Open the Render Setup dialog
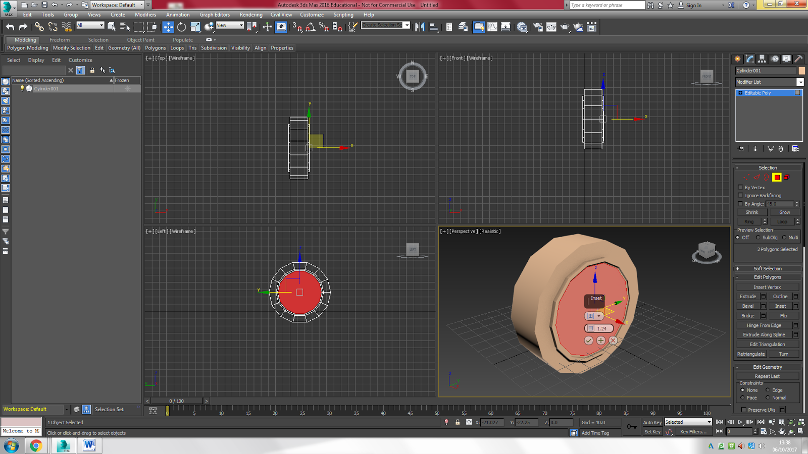 click(538, 27)
